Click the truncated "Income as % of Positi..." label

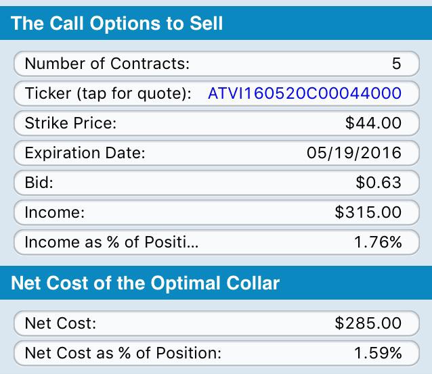pyautogui.click(x=112, y=242)
